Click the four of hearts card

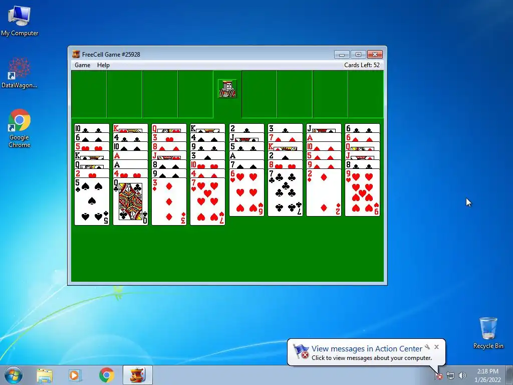[130, 173]
